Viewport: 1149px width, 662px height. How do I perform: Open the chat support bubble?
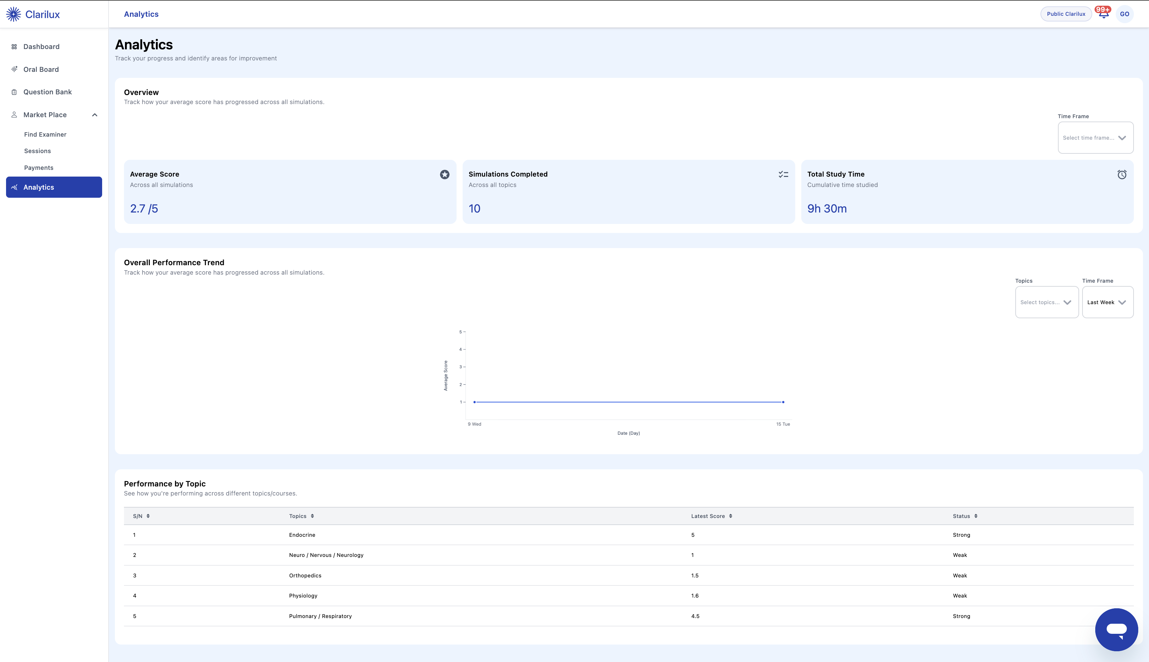click(1116, 630)
